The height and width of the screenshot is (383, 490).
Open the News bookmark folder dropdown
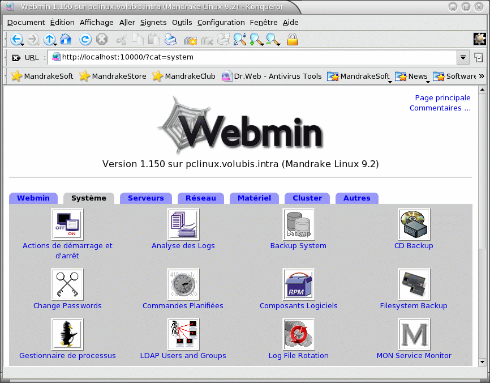(x=412, y=76)
